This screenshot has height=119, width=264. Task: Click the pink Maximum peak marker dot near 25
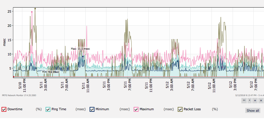[32, 12]
